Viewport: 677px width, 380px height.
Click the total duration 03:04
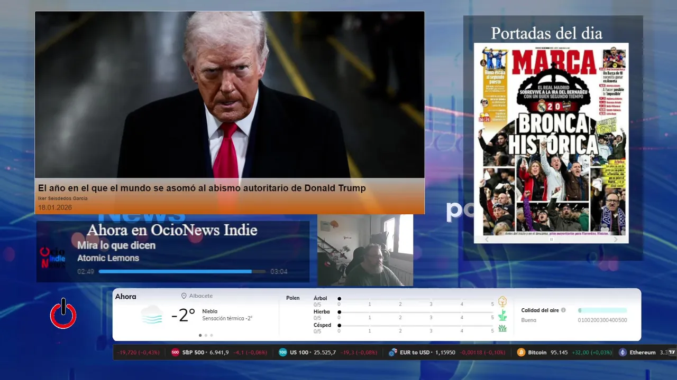[x=279, y=271]
